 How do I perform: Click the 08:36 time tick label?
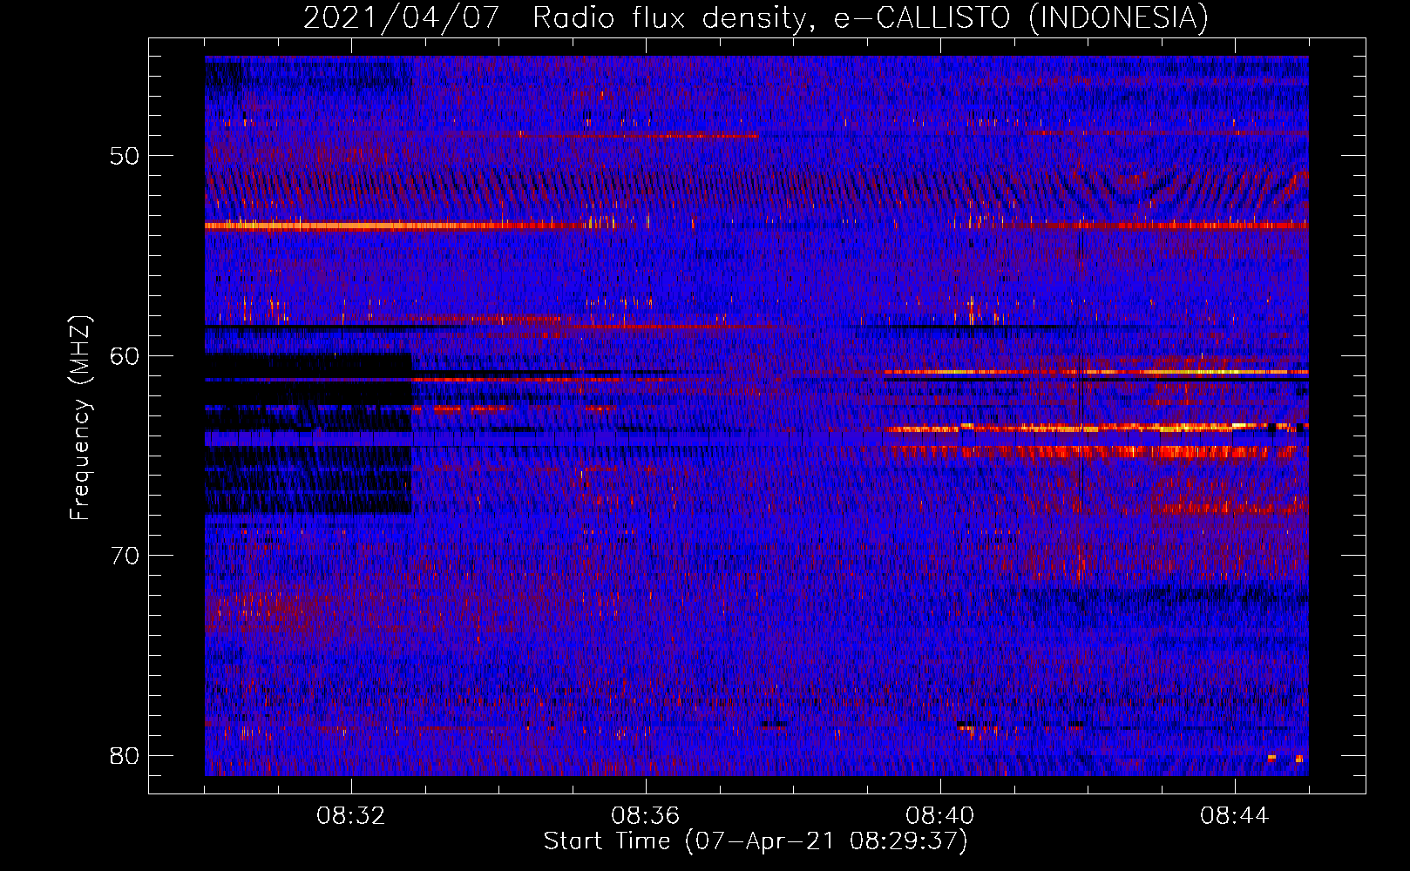(x=646, y=816)
